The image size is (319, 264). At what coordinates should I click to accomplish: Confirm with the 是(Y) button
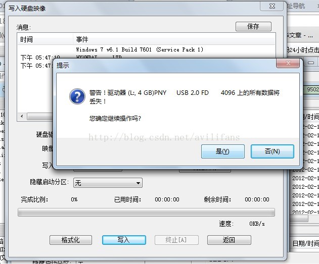click(223, 151)
